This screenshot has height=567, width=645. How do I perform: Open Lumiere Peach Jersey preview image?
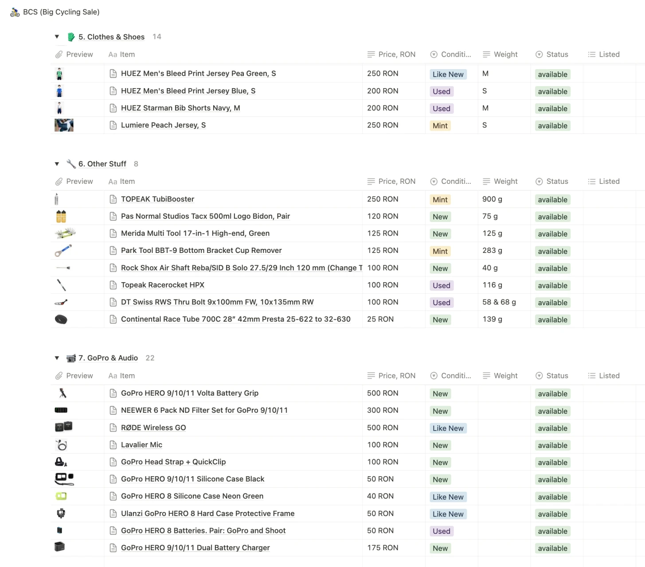click(64, 125)
